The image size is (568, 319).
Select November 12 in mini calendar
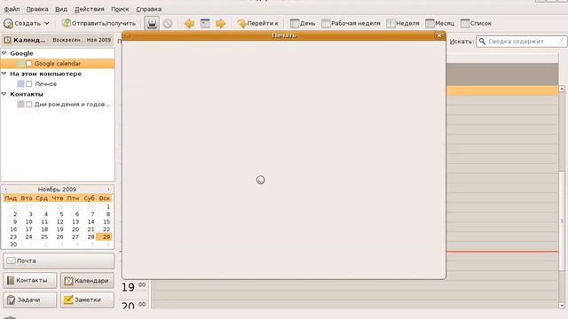(59, 222)
